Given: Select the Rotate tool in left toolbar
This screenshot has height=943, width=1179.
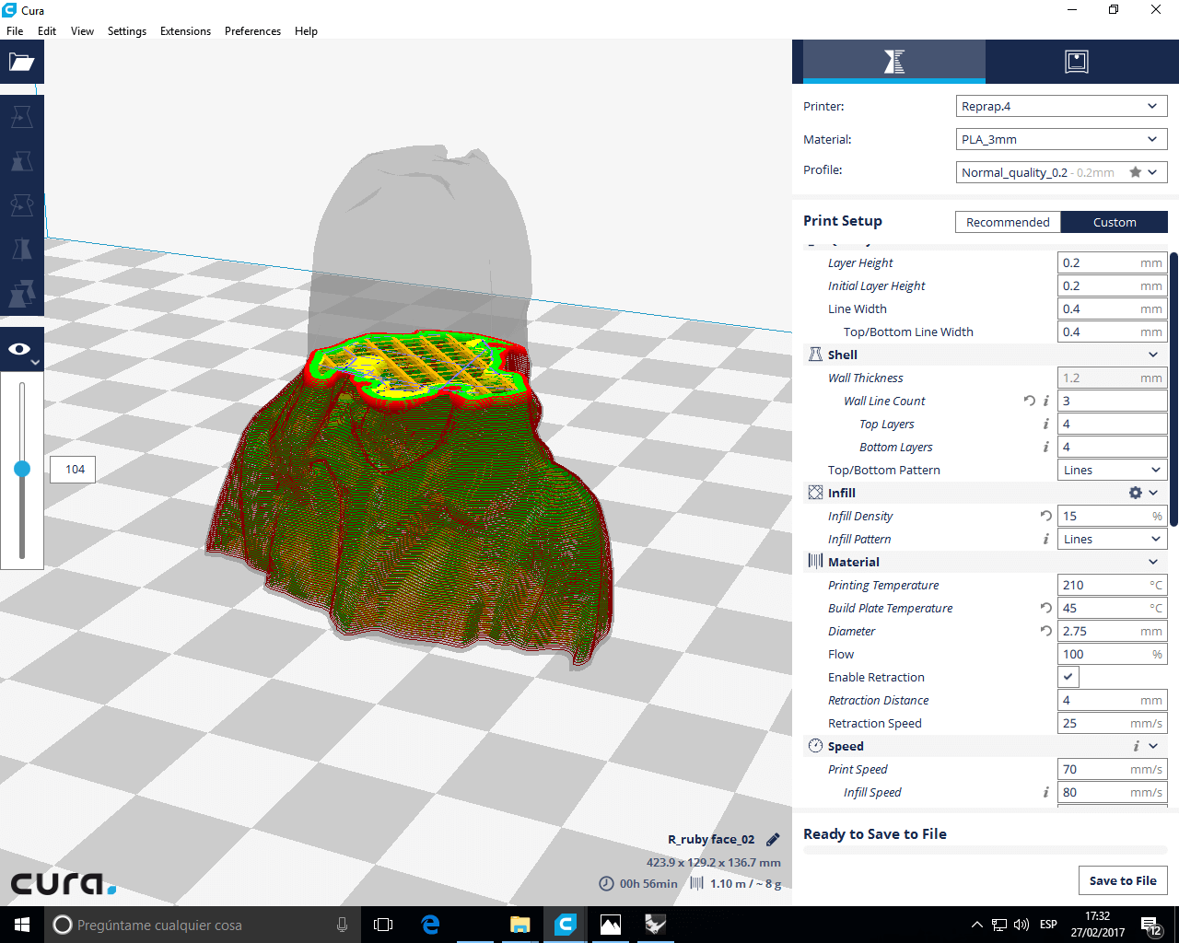Looking at the screenshot, I should coord(22,205).
